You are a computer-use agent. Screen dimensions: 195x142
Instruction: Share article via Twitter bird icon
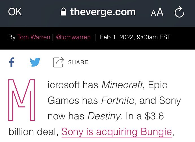click(35, 62)
